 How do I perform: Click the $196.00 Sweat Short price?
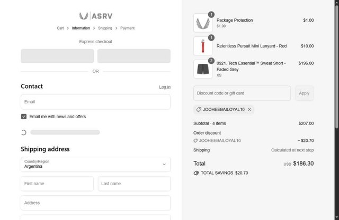pyautogui.click(x=306, y=63)
